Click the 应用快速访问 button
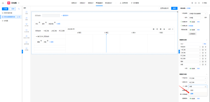 [164, 8]
